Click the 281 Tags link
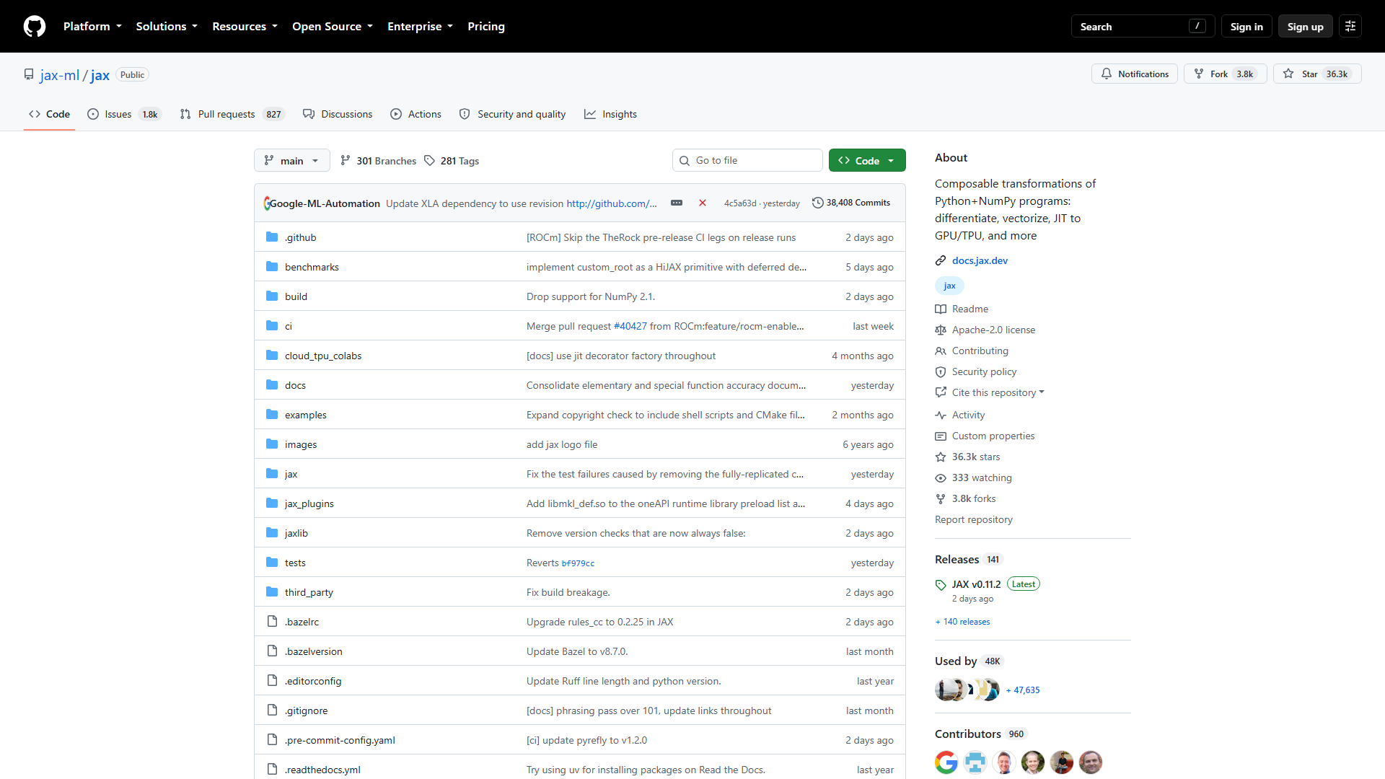The image size is (1385, 779). click(452, 160)
